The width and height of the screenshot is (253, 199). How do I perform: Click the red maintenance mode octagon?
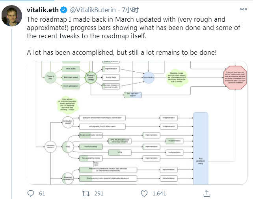pos(235,78)
